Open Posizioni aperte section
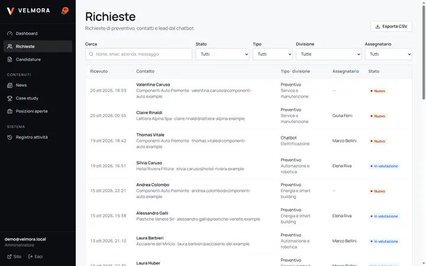Screen dimensions: 426x266 tap(38, 111)
